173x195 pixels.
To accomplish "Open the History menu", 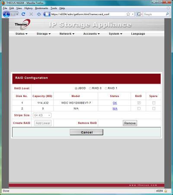I will click(29, 8).
